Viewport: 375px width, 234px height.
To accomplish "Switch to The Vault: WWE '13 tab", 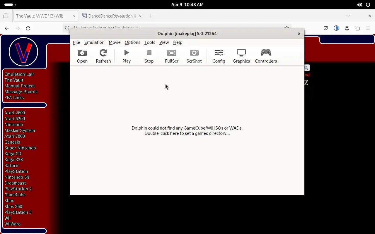I will pos(46,16).
